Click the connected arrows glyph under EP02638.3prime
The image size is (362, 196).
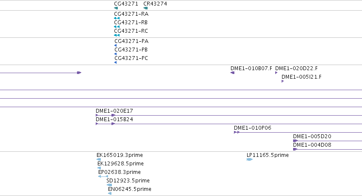103,176
